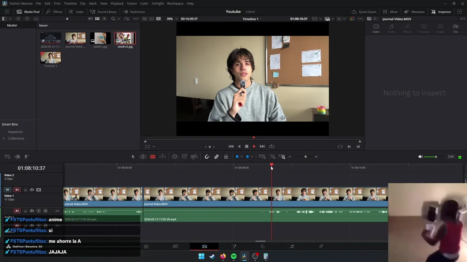Toggle Loop playback
Screen dimensions: 467x262
[x=272, y=146]
